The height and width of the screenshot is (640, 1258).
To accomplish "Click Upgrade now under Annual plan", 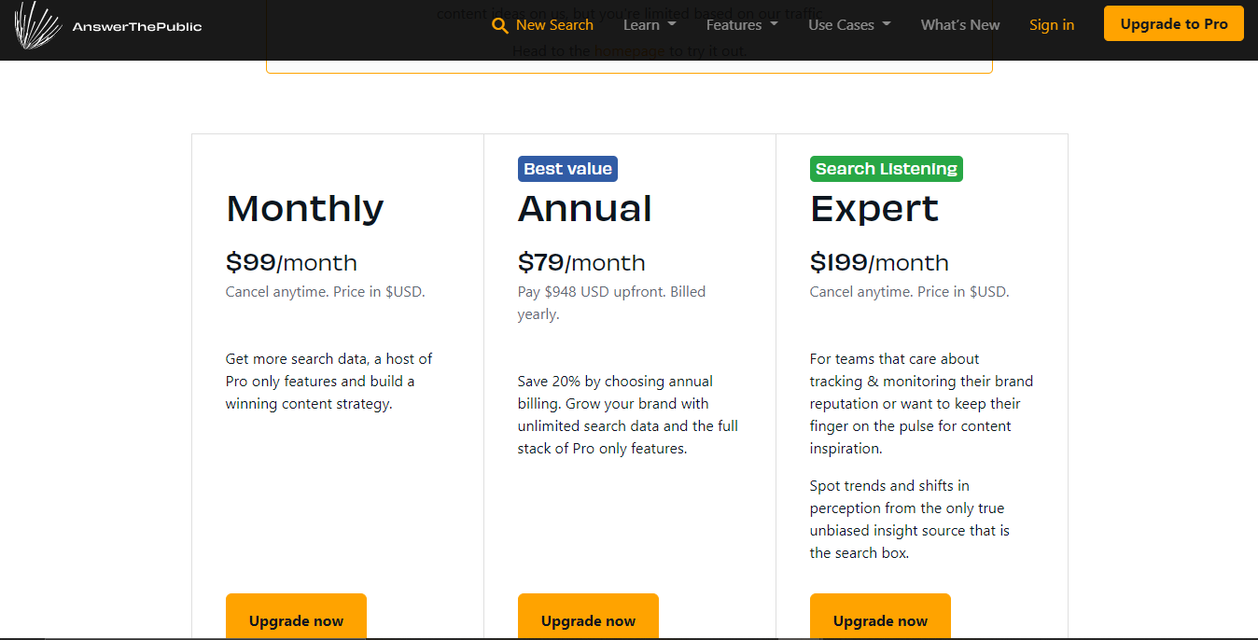I will tap(588, 617).
